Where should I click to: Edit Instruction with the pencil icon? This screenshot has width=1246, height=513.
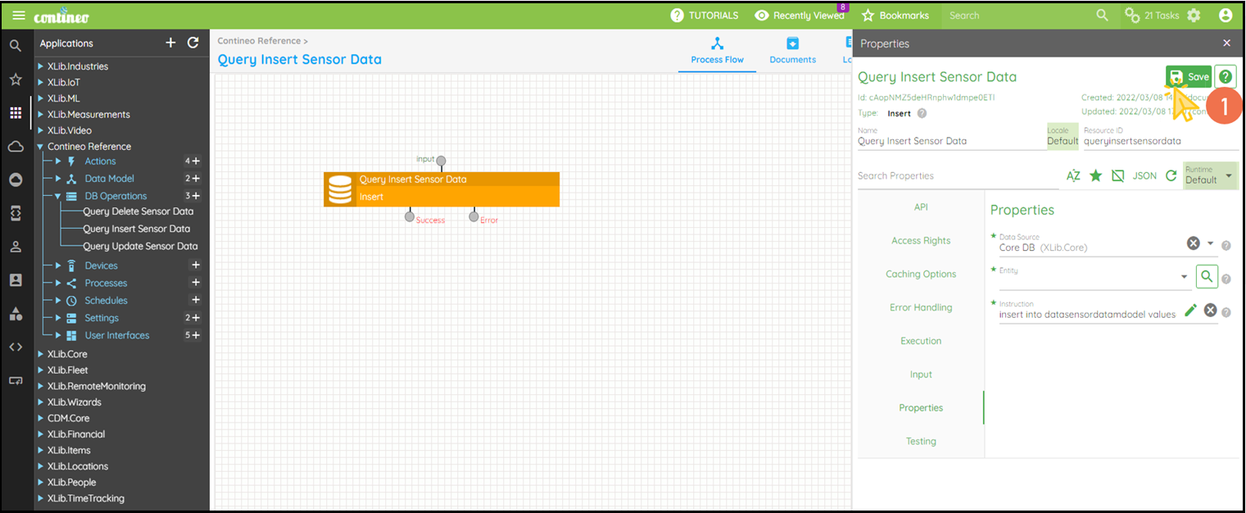click(x=1190, y=311)
